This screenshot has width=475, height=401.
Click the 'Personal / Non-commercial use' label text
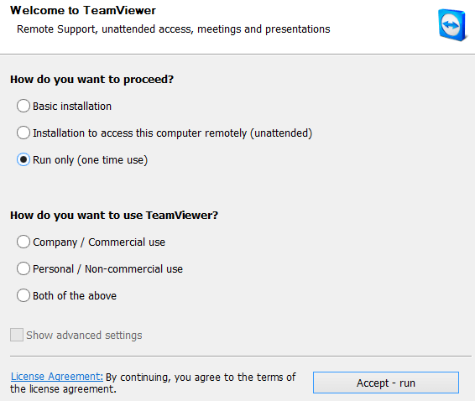(108, 269)
